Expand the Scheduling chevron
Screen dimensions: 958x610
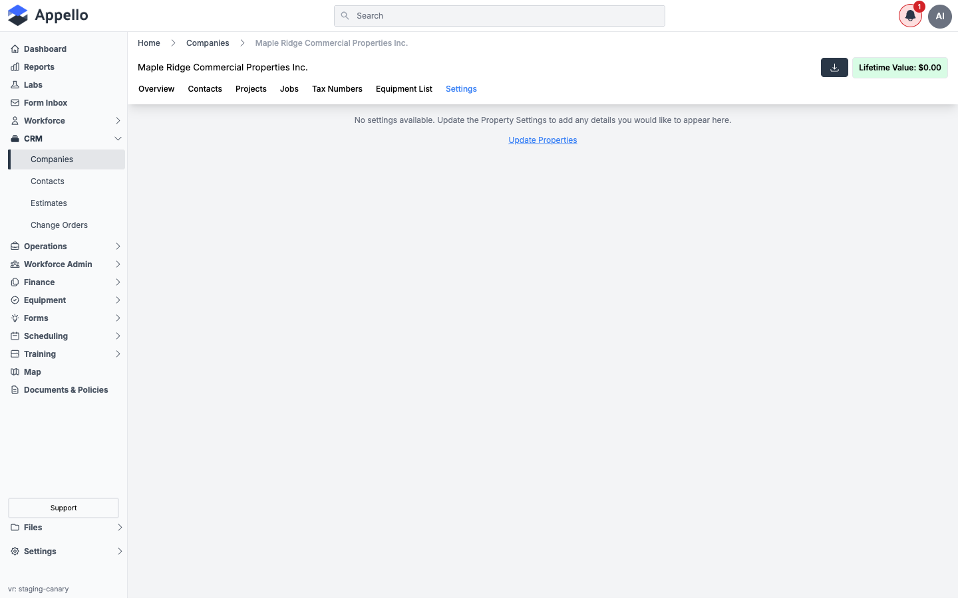[118, 336]
